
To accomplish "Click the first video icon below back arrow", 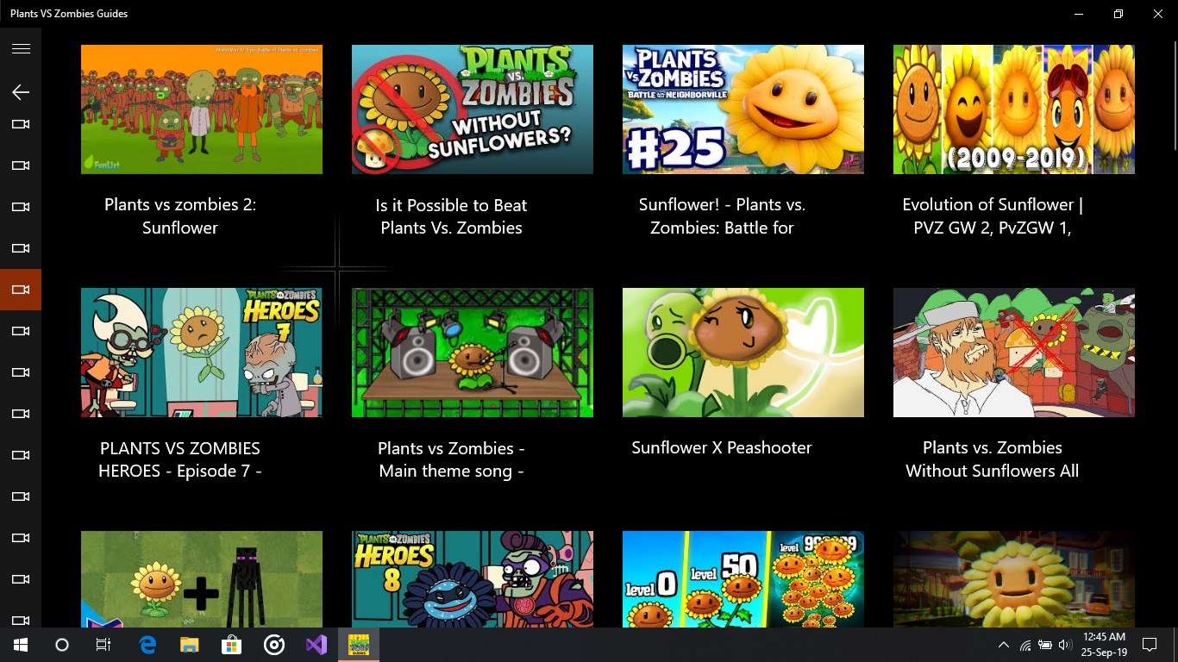I will click(x=21, y=124).
